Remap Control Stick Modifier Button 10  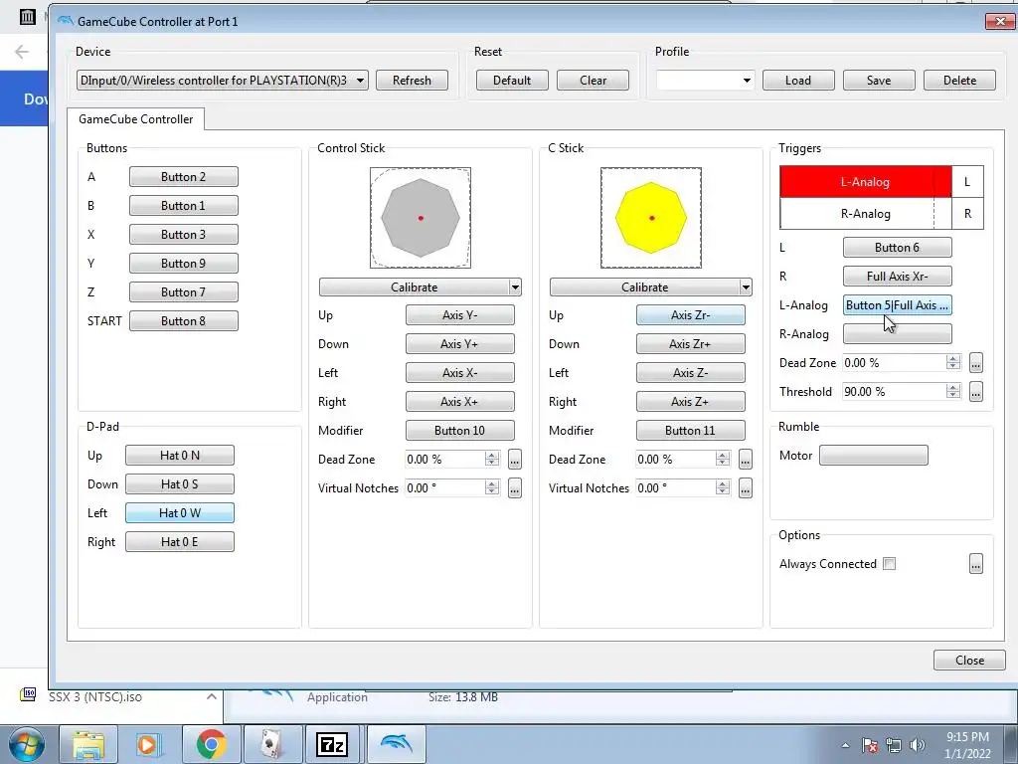[459, 431]
